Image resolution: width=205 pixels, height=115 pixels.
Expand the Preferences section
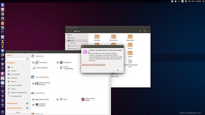[27, 103]
